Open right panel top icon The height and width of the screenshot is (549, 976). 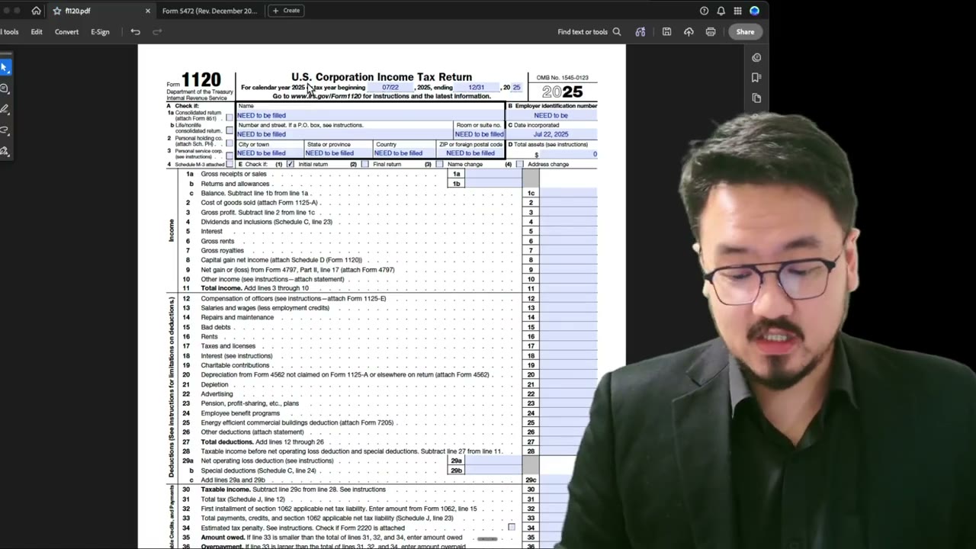pos(756,57)
